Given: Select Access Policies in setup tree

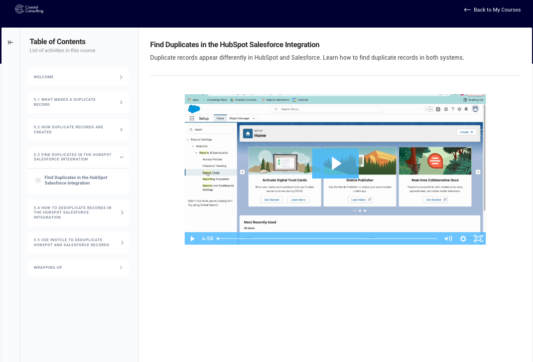Looking at the screenshot, I should click(x=212, y=159).
